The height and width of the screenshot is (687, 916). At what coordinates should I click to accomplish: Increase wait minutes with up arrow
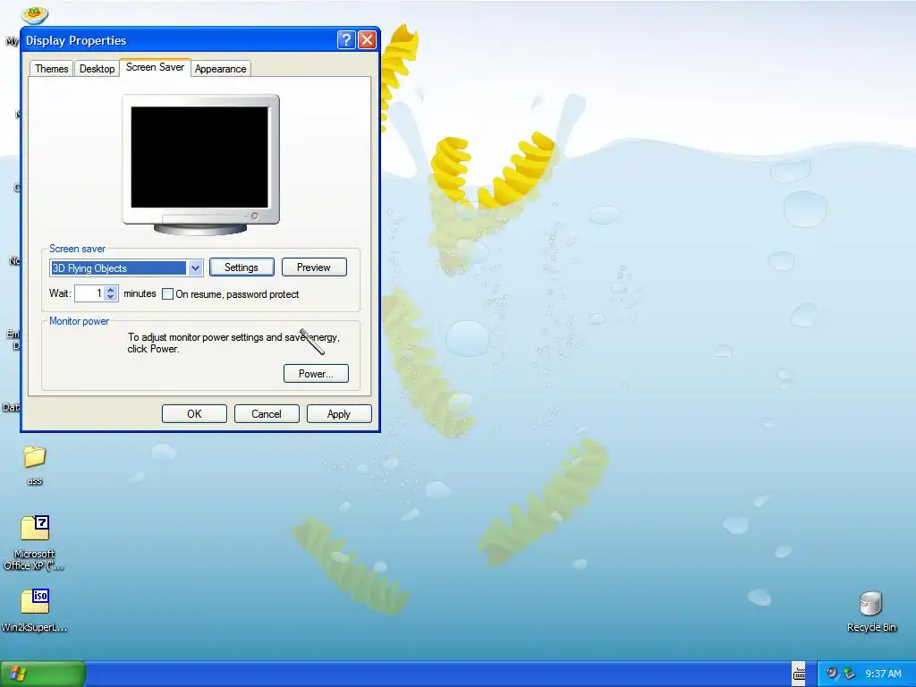tap(111, 289)
